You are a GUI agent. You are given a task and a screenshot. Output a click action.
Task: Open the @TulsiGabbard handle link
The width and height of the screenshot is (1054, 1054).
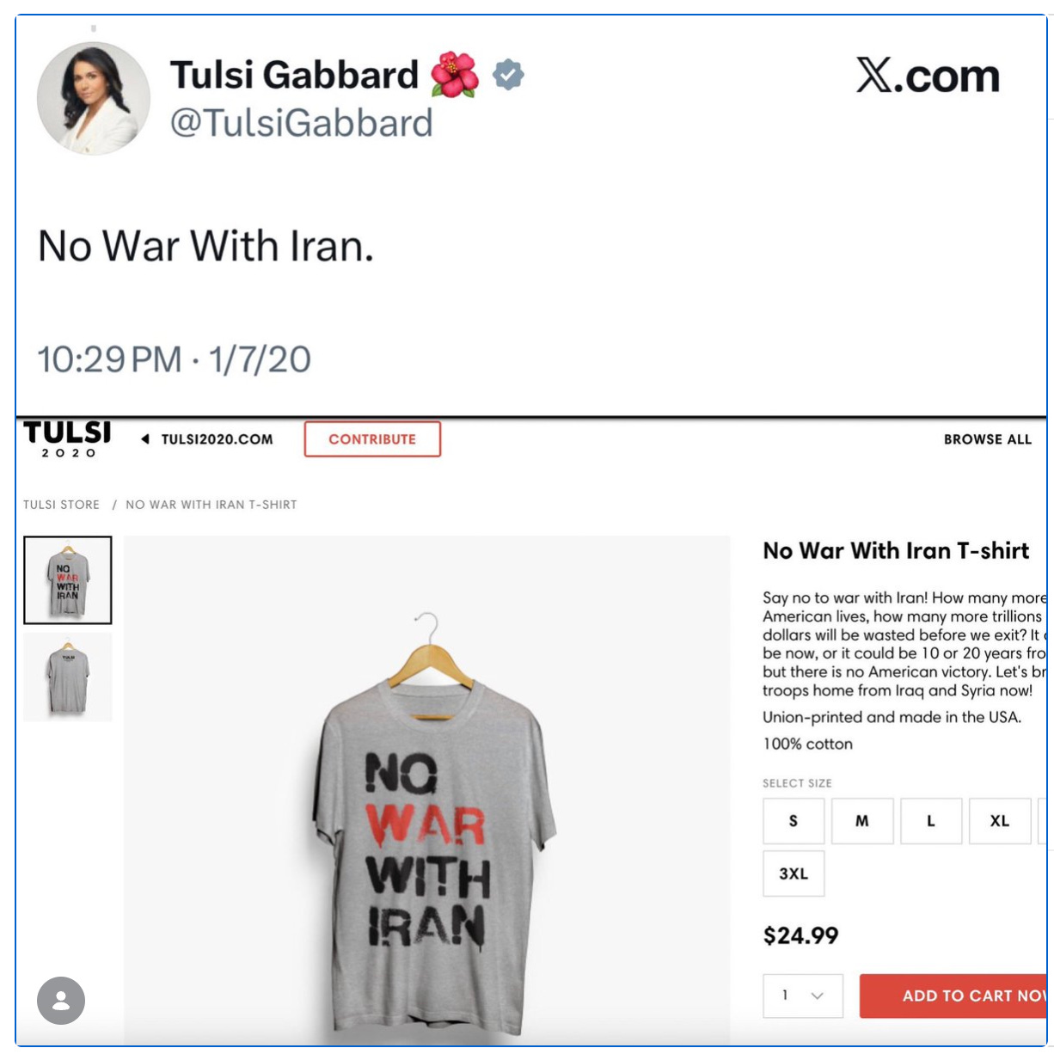302,123
